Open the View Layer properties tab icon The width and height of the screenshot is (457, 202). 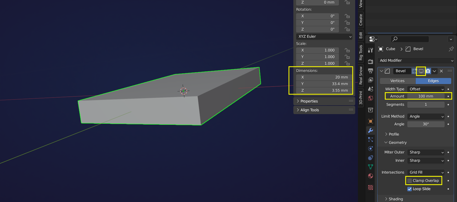tap(371, 80)
